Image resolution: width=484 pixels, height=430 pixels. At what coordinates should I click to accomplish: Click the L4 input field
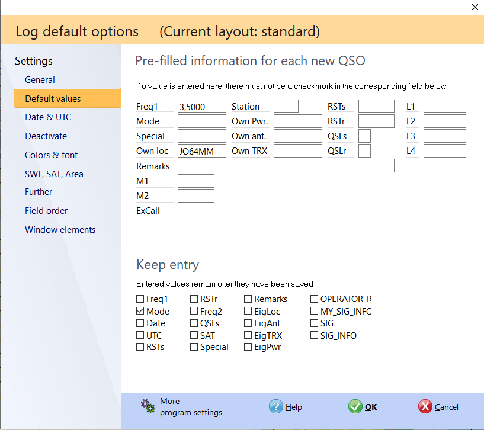(445, 150)
